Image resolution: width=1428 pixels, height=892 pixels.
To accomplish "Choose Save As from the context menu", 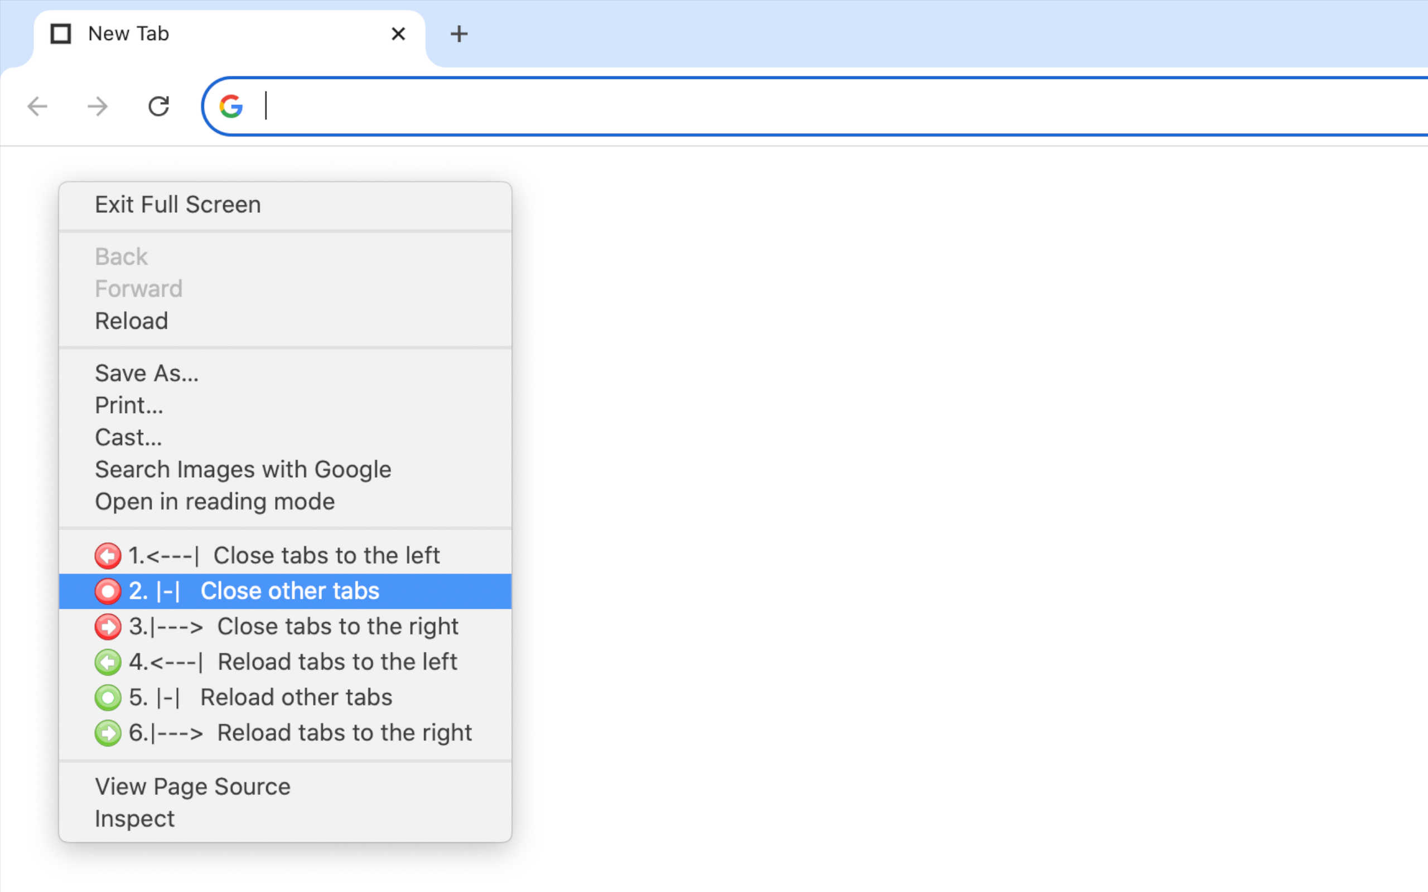I will click(x=146, y=372).
